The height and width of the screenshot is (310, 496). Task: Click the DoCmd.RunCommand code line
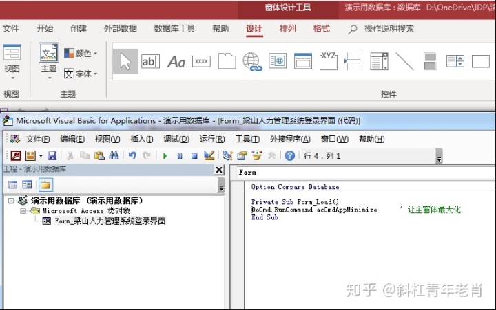coord(314,210)
